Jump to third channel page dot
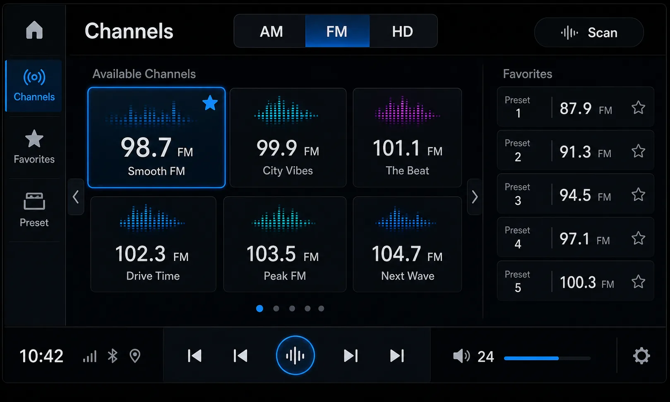 [292, 309]
